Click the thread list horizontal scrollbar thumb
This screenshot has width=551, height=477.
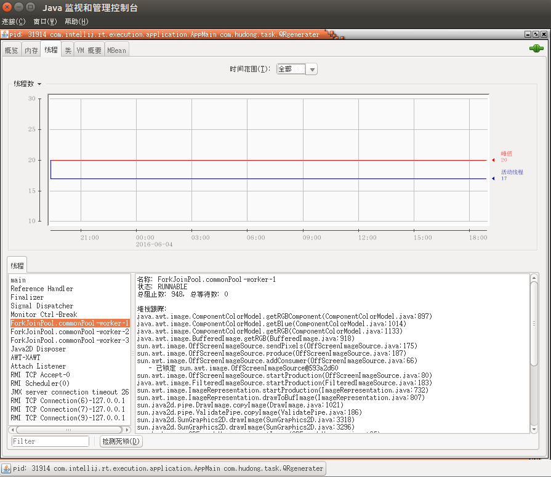tap(69, 430)
